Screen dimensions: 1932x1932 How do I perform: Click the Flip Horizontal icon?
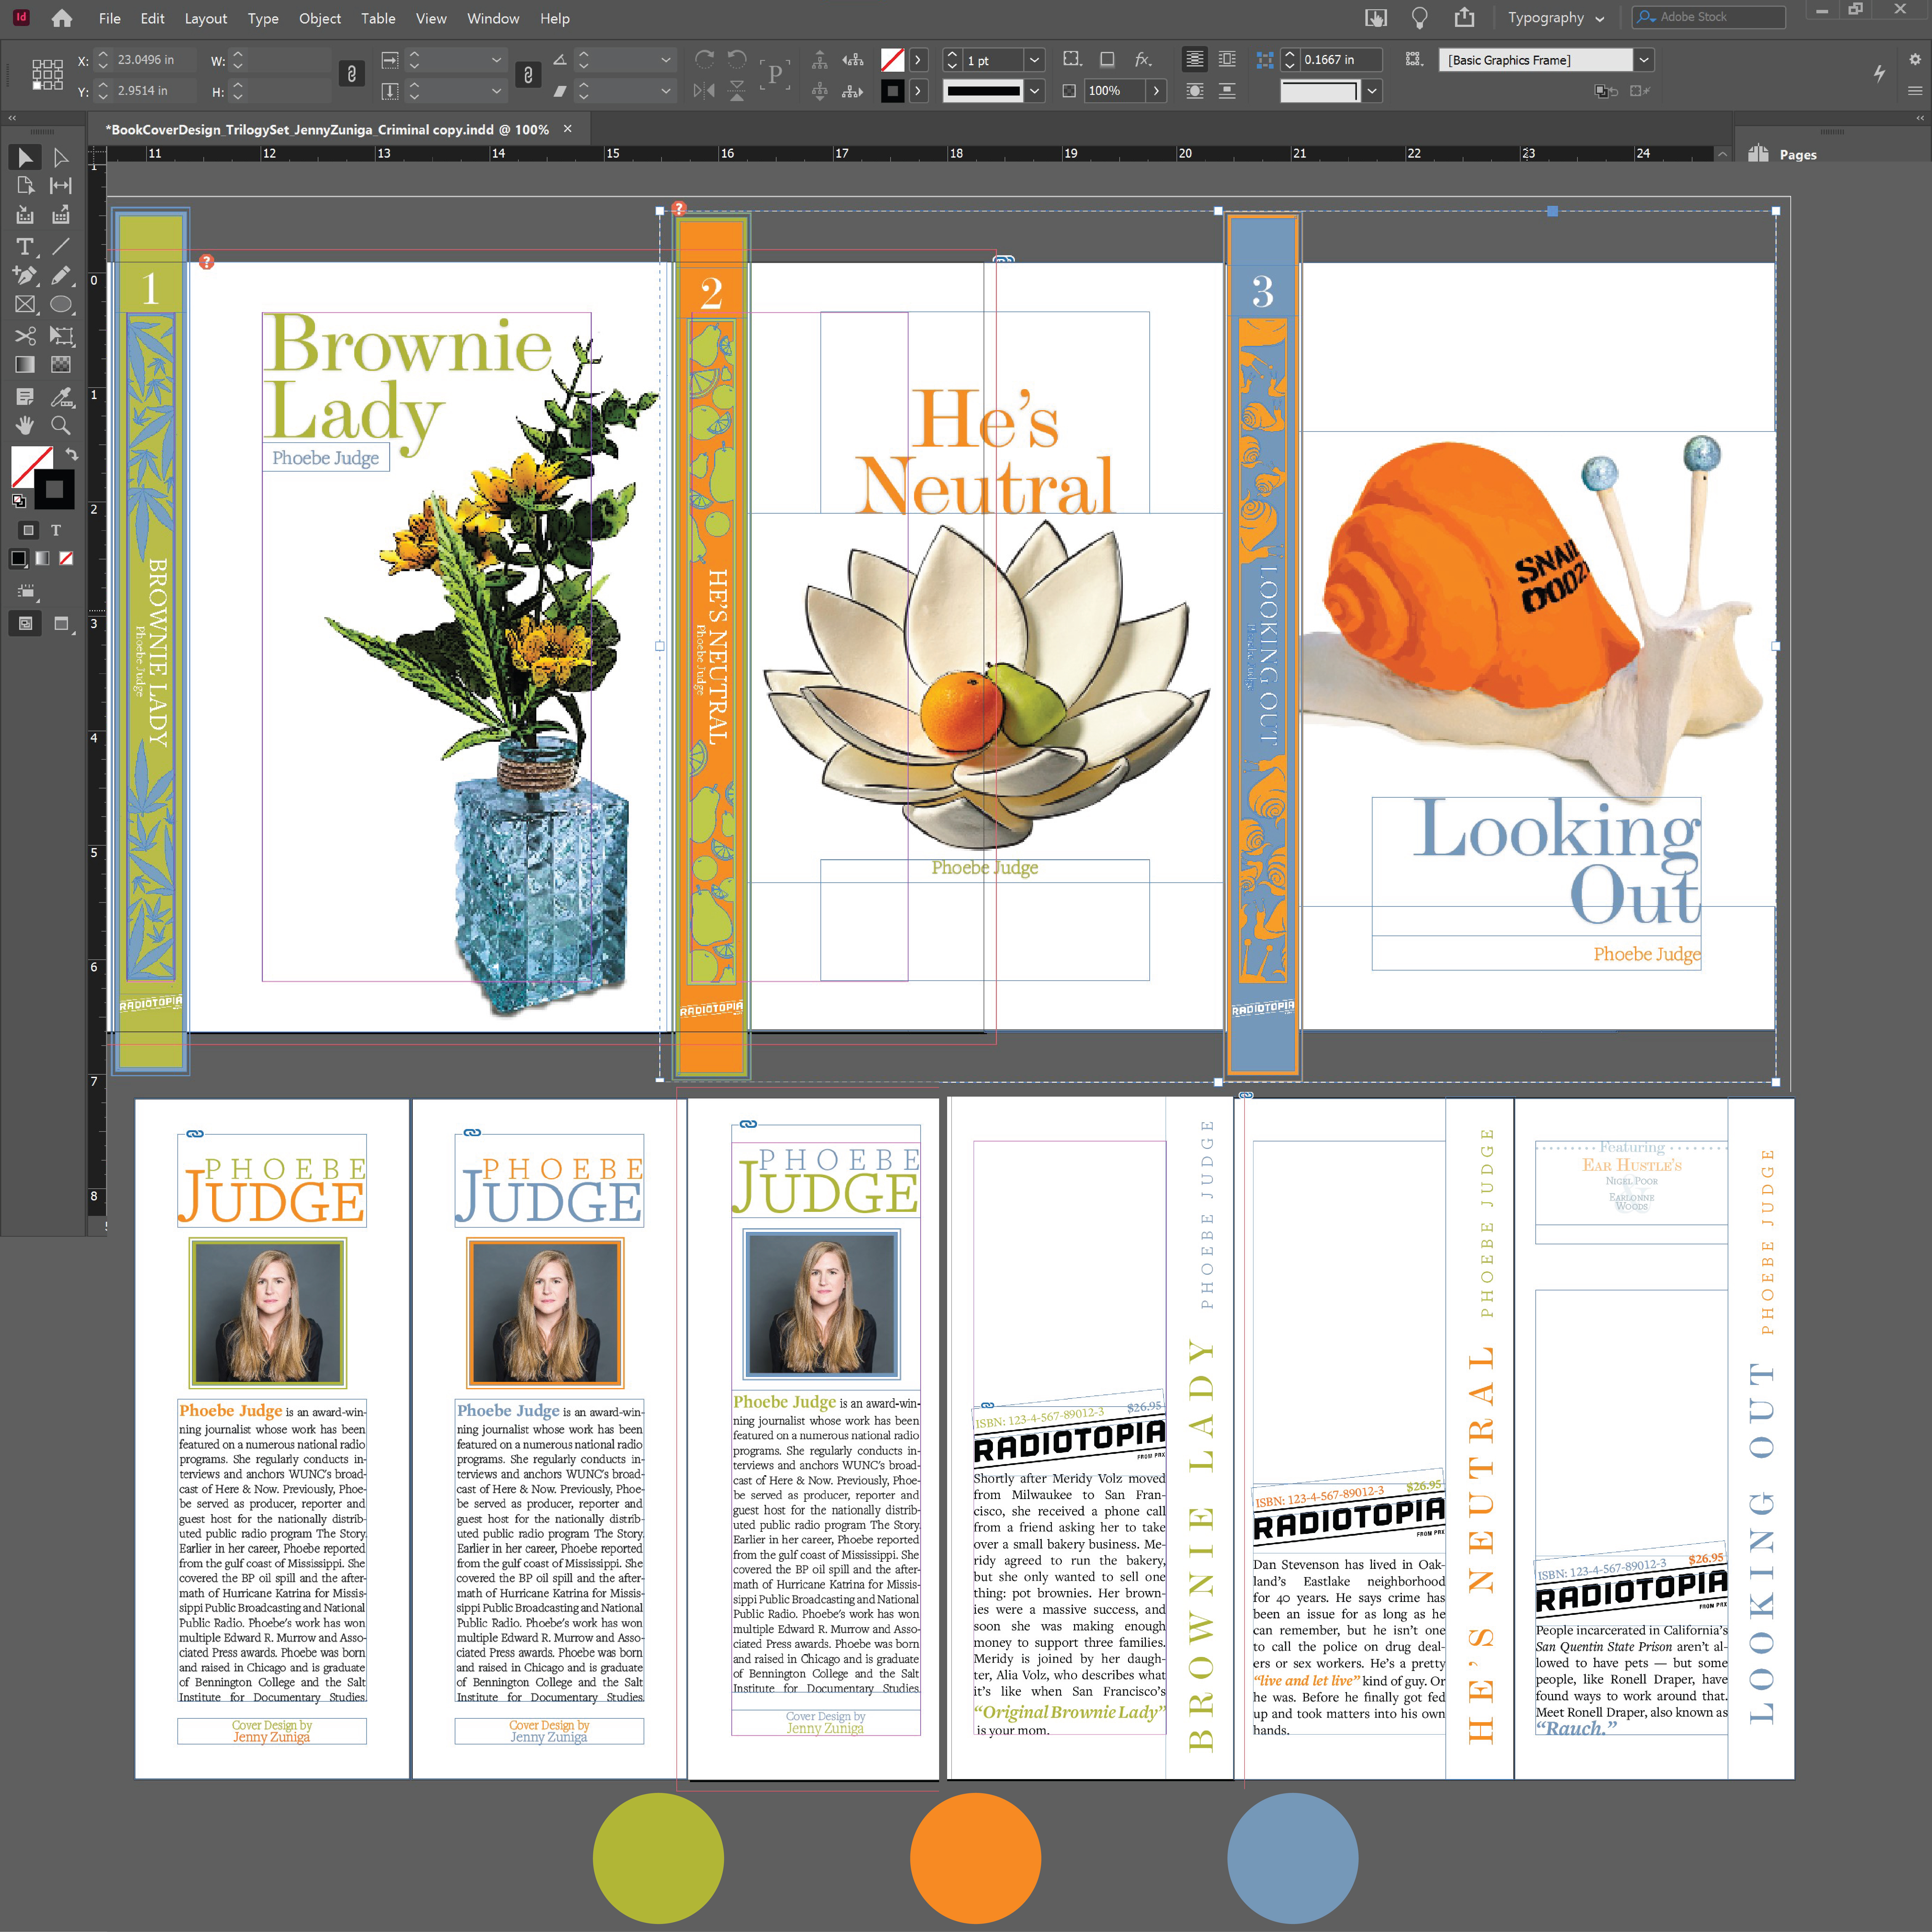click(704, 91)
